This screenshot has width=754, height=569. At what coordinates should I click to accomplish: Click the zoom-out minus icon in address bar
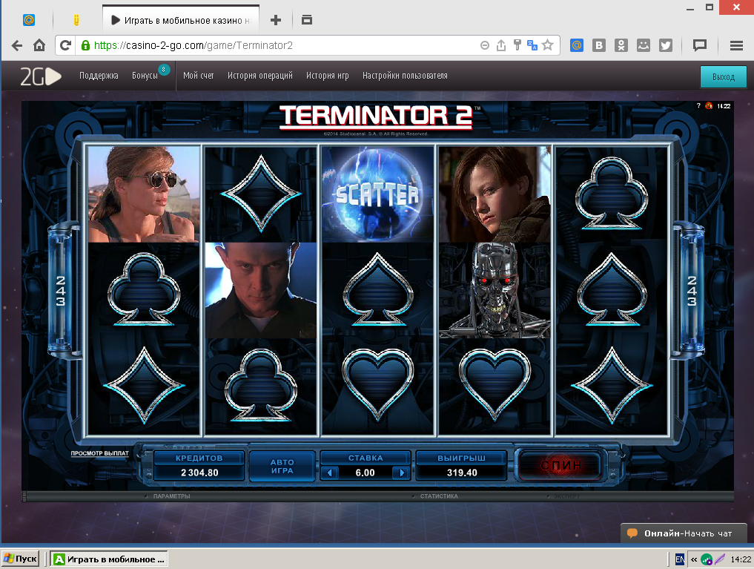click(485, 45)
